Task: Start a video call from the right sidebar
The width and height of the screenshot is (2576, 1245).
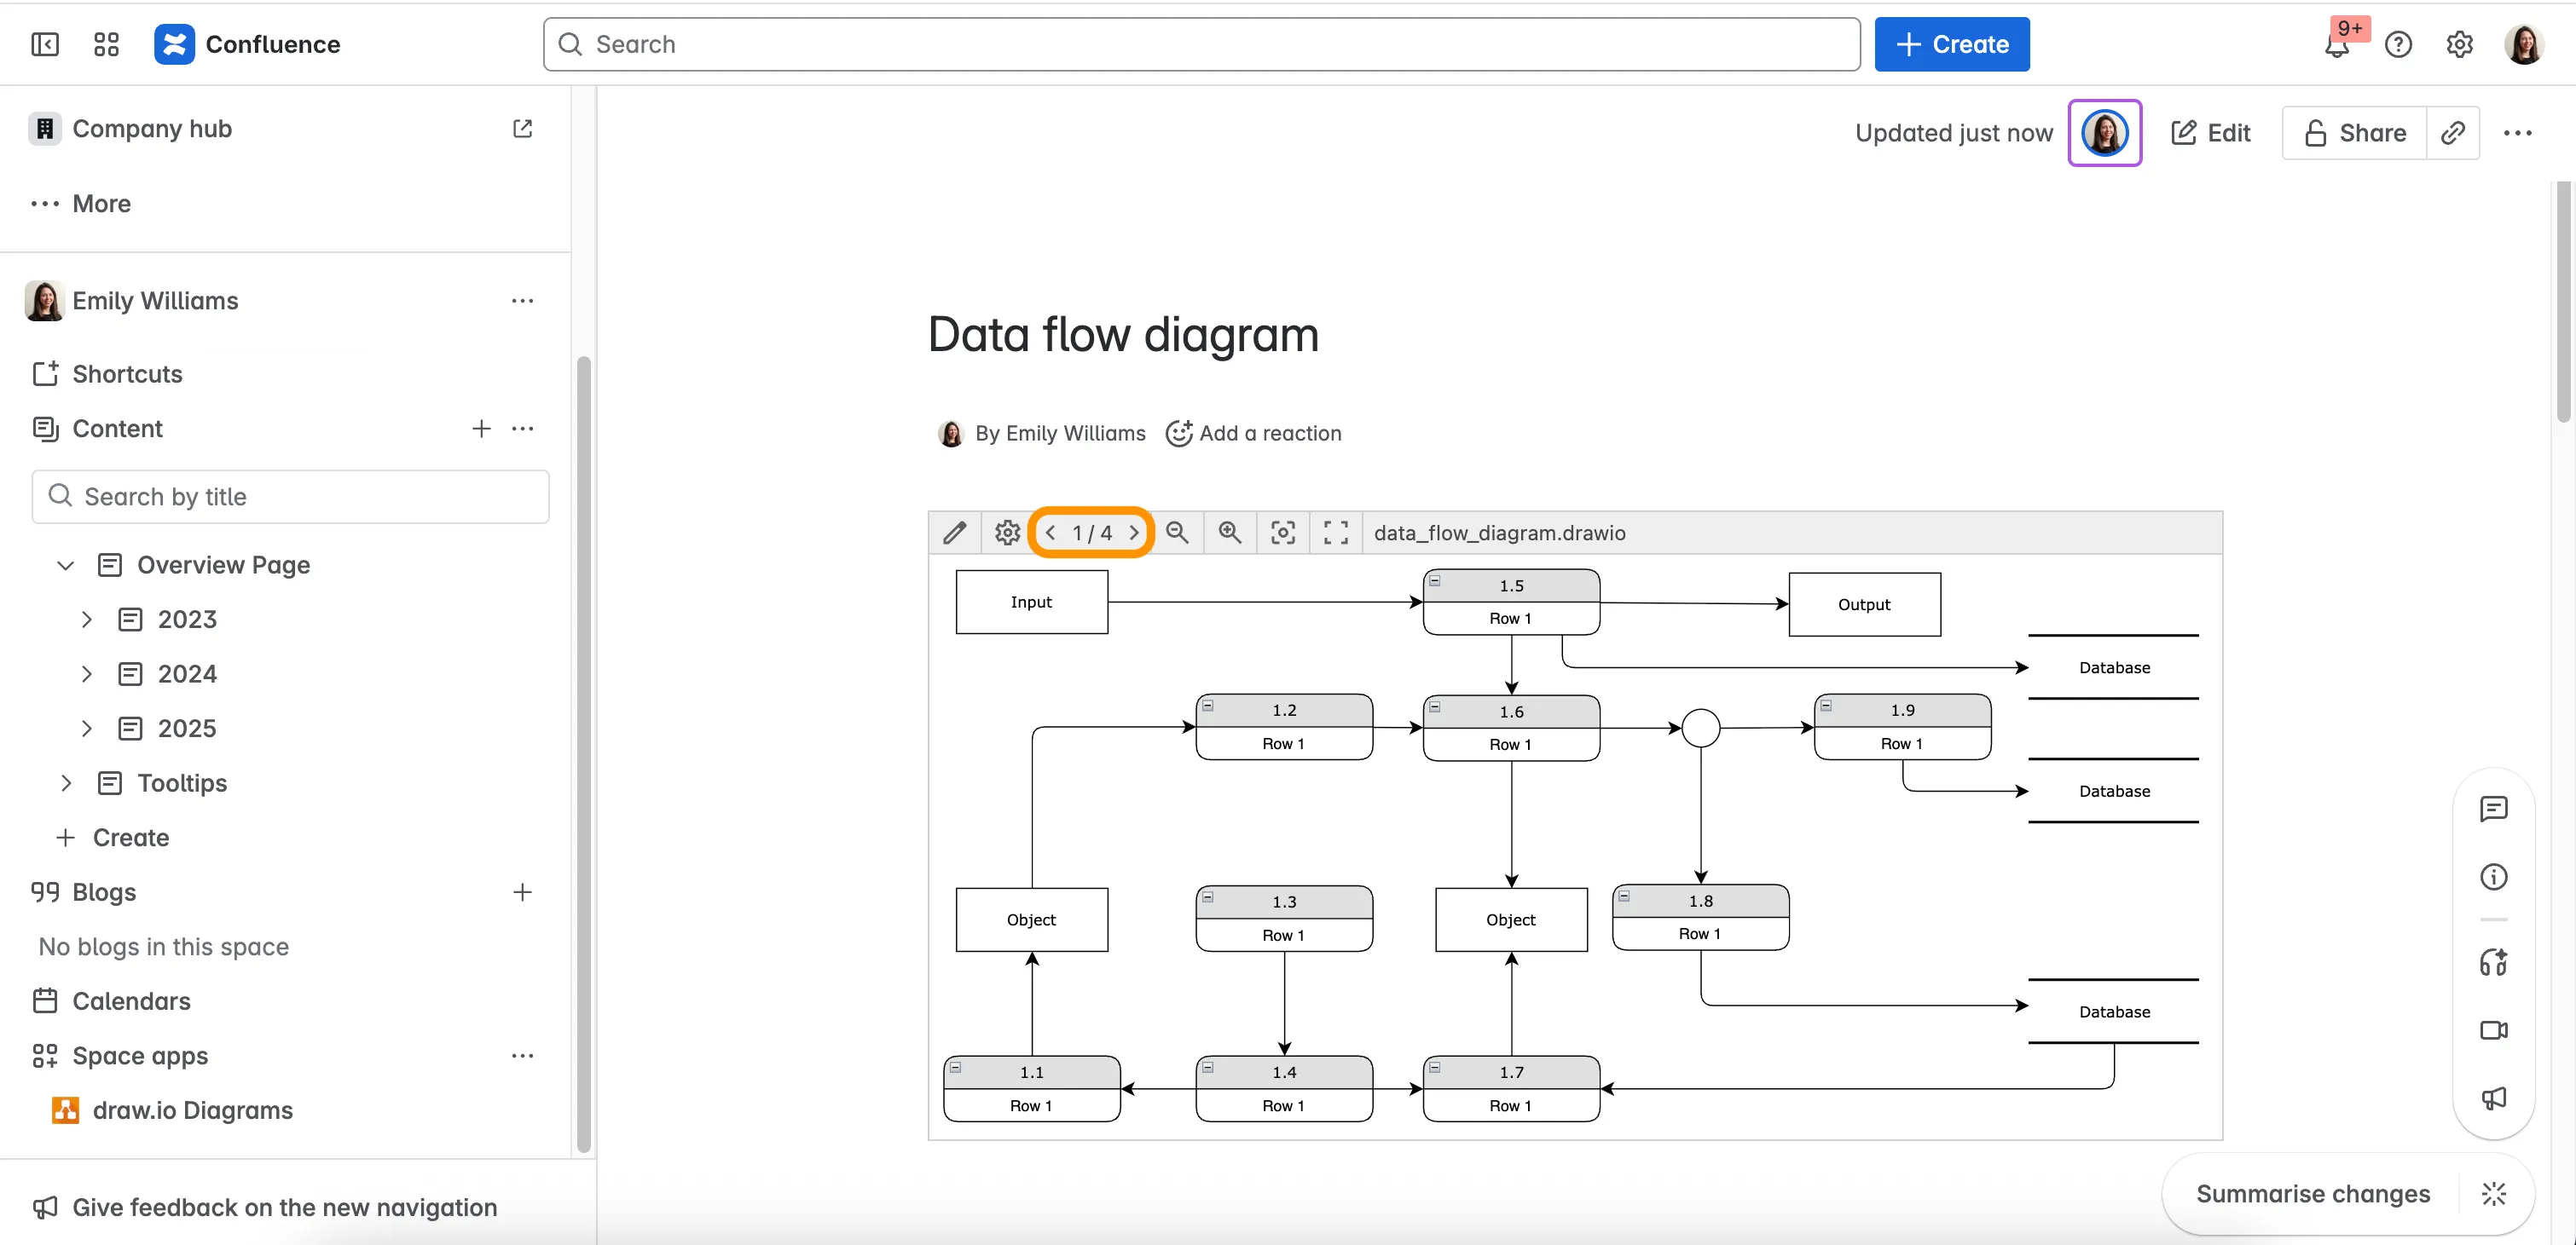Action: [x=2494, y=1030]
